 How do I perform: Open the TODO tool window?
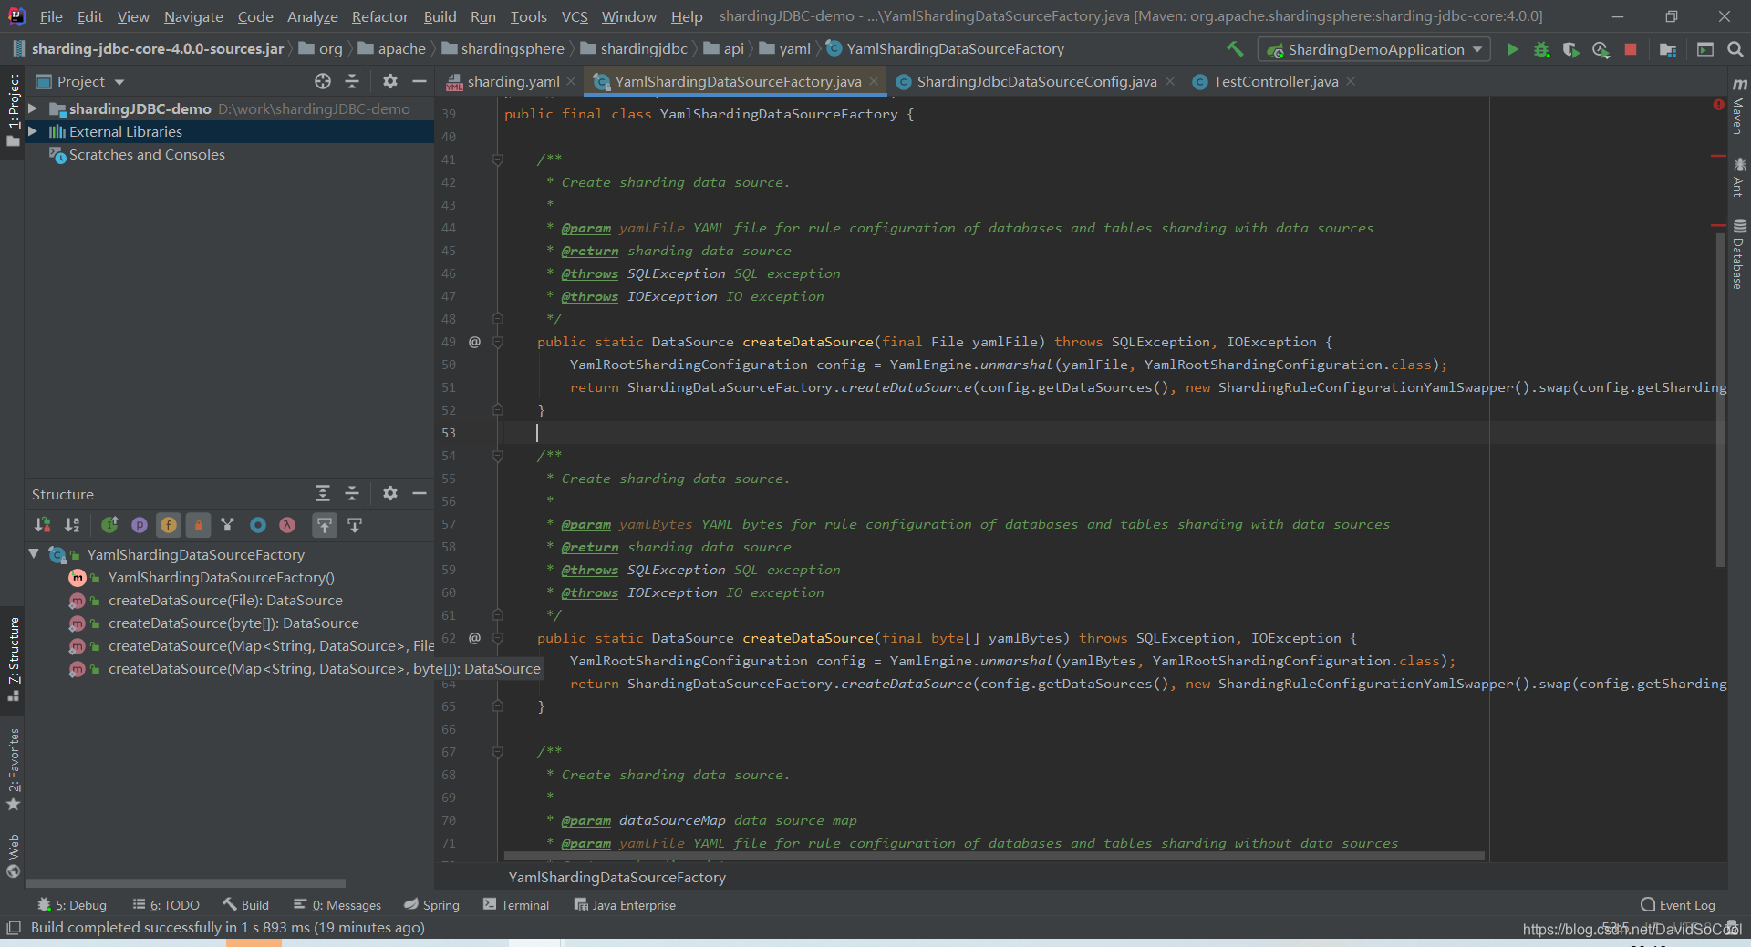166,905
